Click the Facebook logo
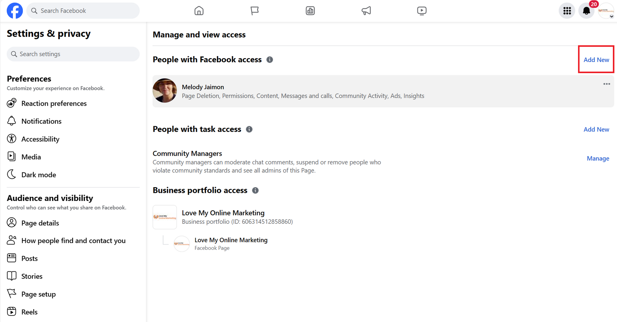Image resolution: width=617 pixels, height=322 pixels. (x=14, y=11)
